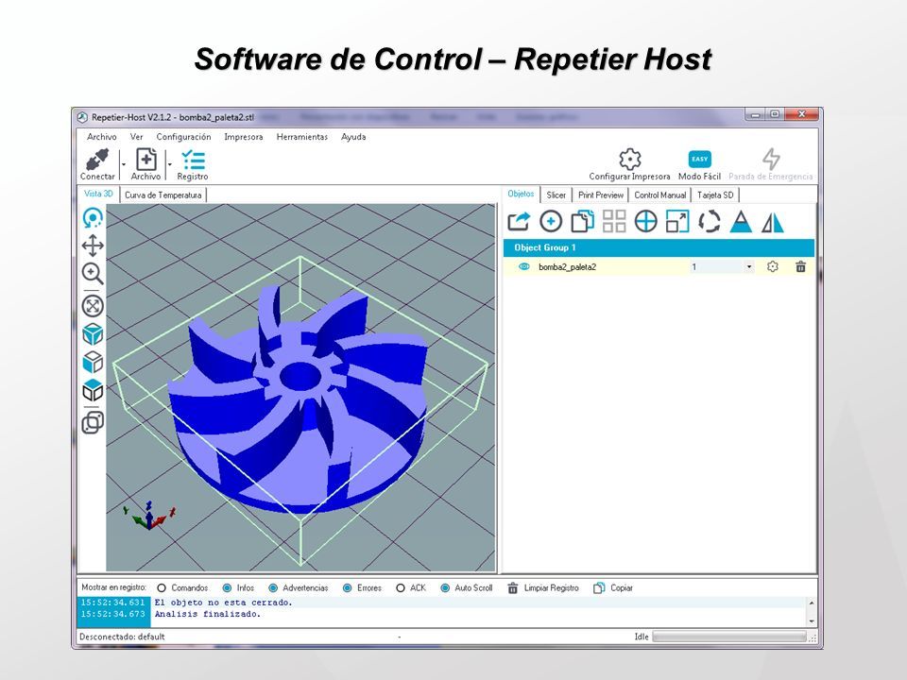
Task: Choose the solid-cube isometric view icon
Action: click(x=93, y=334)
